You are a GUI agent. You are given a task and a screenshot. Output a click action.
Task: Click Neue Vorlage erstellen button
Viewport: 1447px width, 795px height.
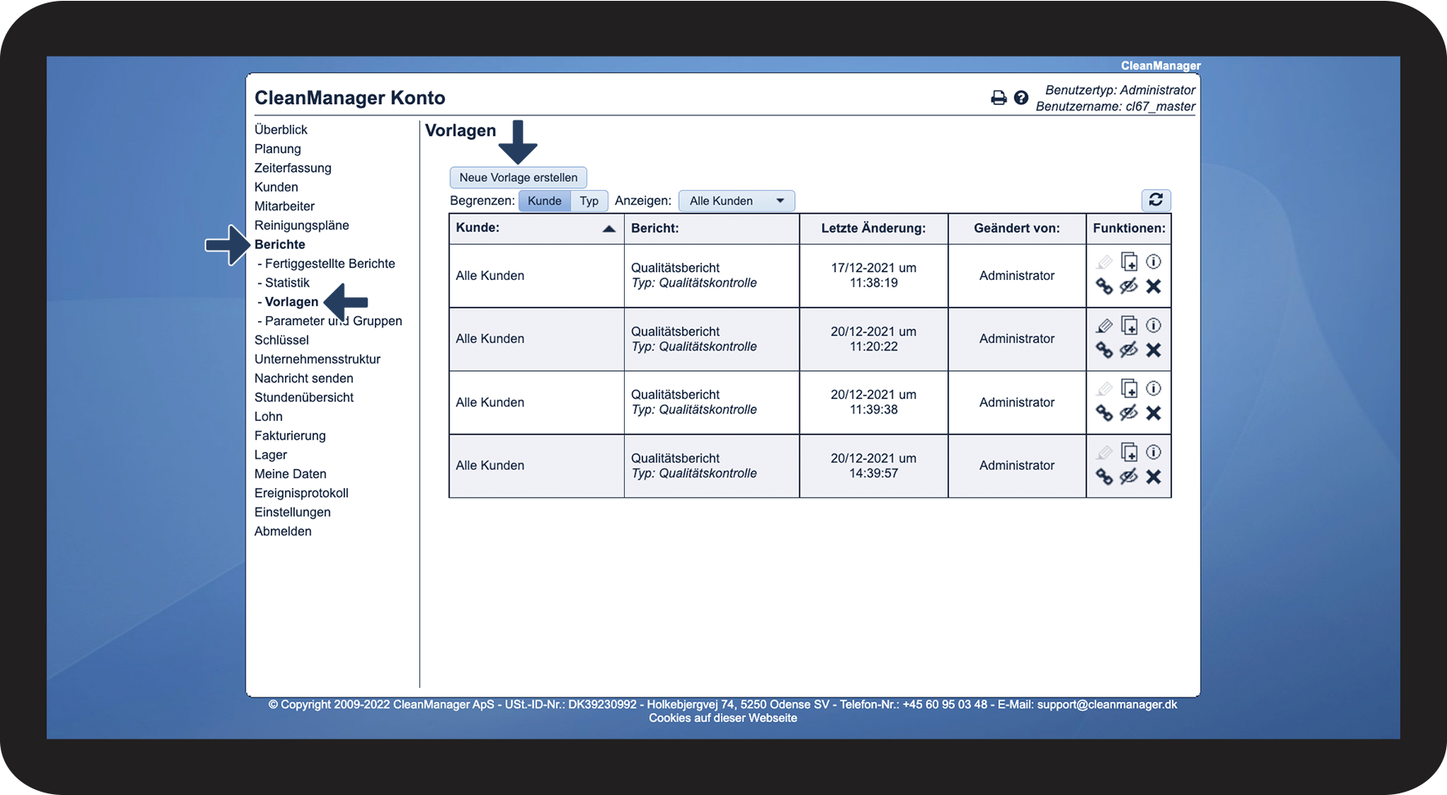coord(518,178)
